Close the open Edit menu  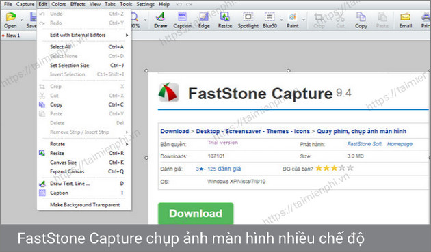pos(42,4)
